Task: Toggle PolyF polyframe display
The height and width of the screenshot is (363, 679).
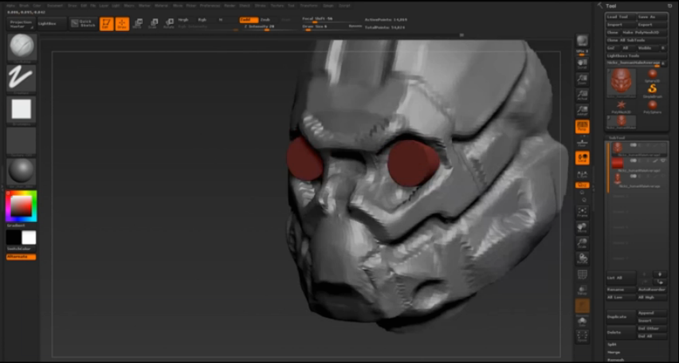Action: 583,275
